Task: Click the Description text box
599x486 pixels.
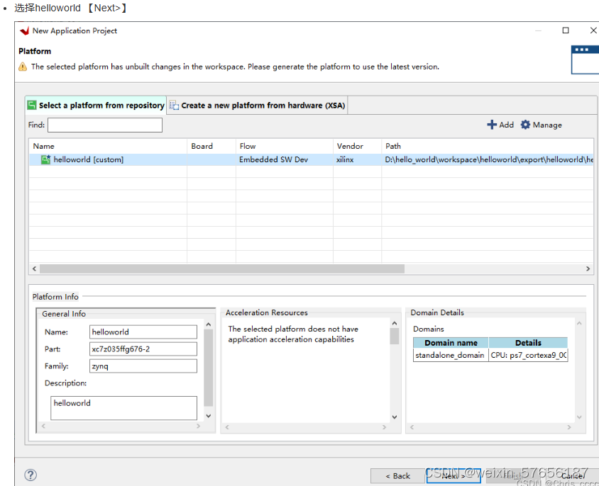Action: (x=123, y=408)
